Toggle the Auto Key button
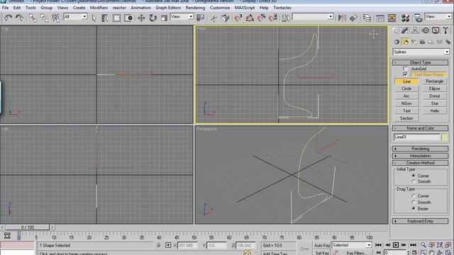The image size is (454, 255). [x=322, y=246]
